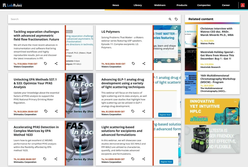Click PFAS In Focus image on EPA 537.1 card
The width and height of the screenshot is (248, 167).
click(x=79, y=95)
